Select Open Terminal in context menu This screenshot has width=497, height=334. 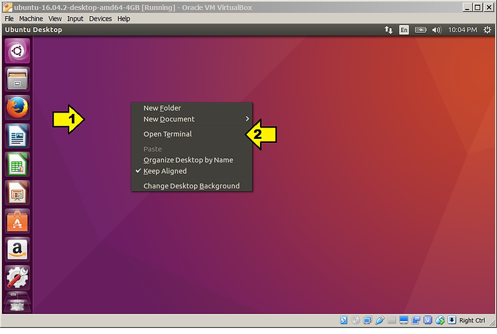tap(192, 134)
